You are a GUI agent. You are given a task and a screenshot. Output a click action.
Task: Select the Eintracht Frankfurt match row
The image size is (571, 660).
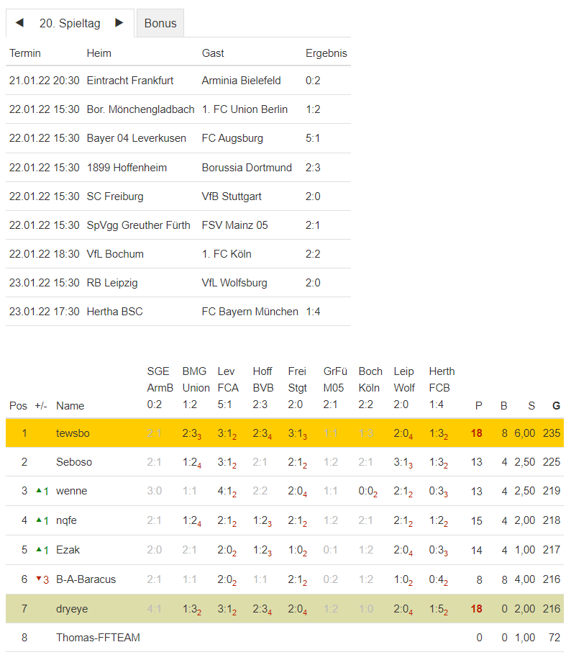(x=130, y=81)
